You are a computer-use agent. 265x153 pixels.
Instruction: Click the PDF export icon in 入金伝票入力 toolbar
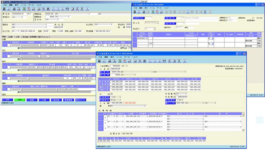click(x=125, y=61)
